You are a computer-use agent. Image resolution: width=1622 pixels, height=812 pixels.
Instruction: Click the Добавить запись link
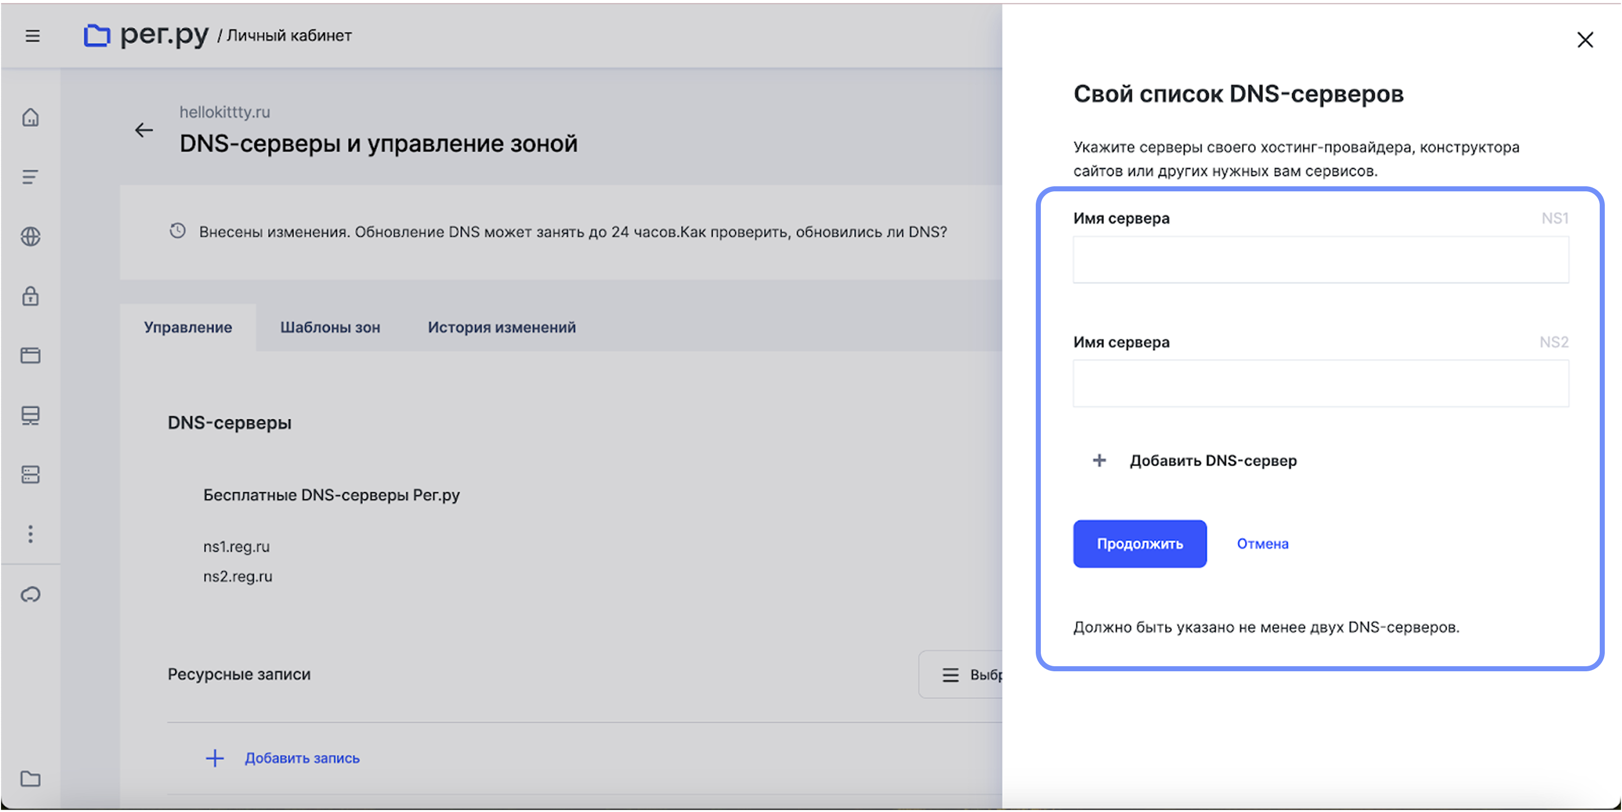pyautogui.click(x=302, y=758)
